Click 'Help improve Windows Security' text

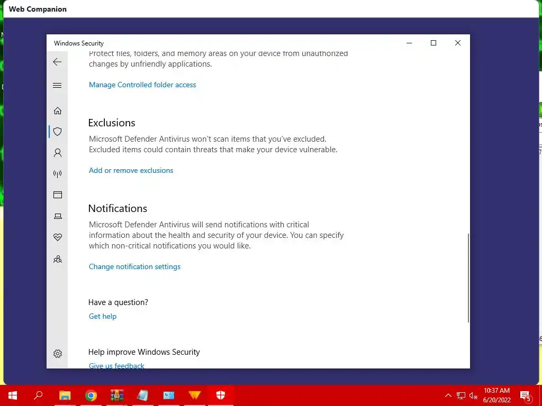point(144,352)
